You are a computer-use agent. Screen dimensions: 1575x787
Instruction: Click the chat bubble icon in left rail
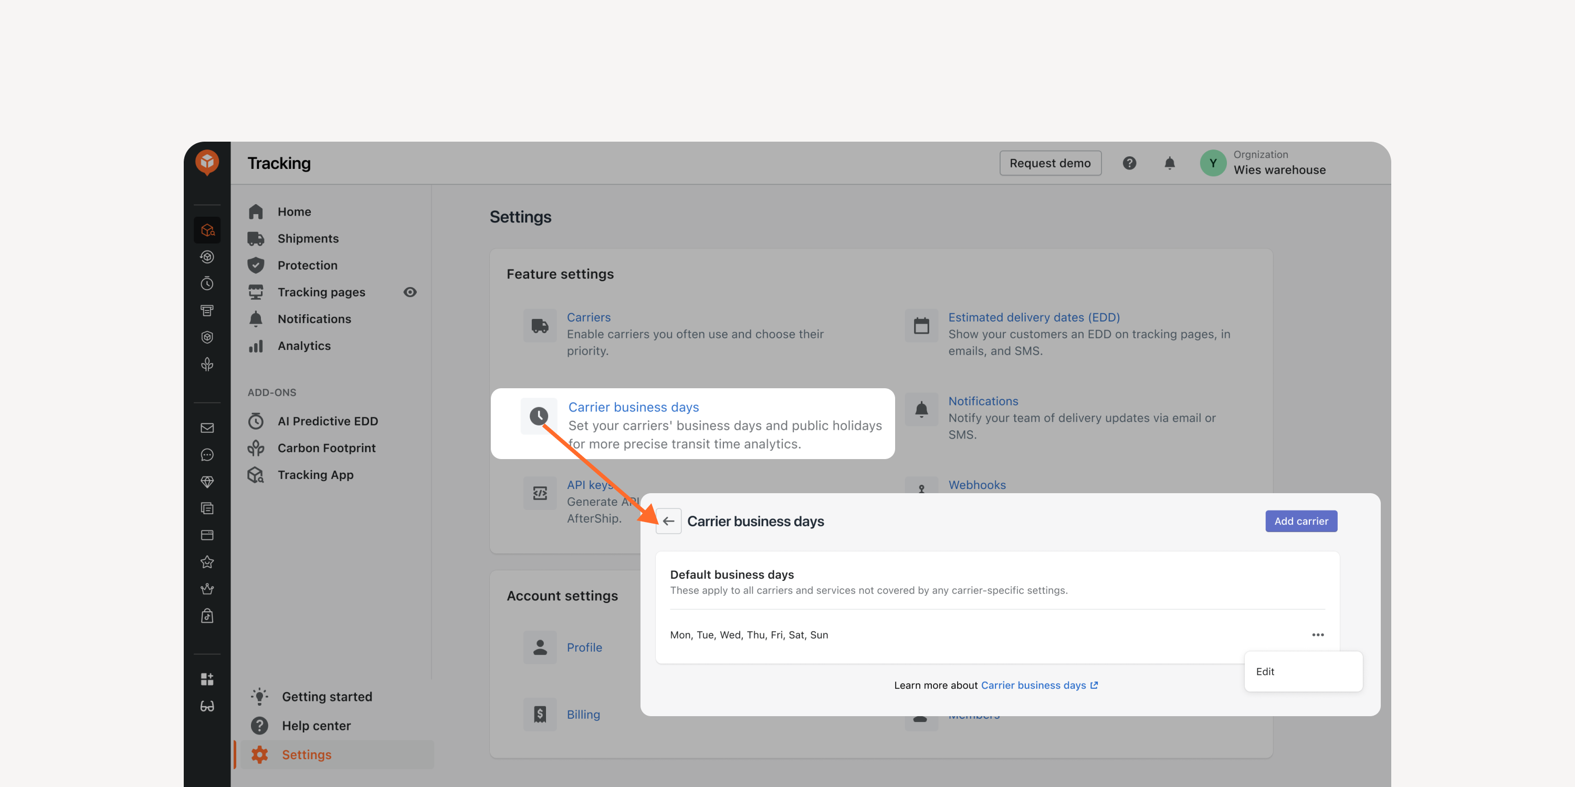click(207, 454)
